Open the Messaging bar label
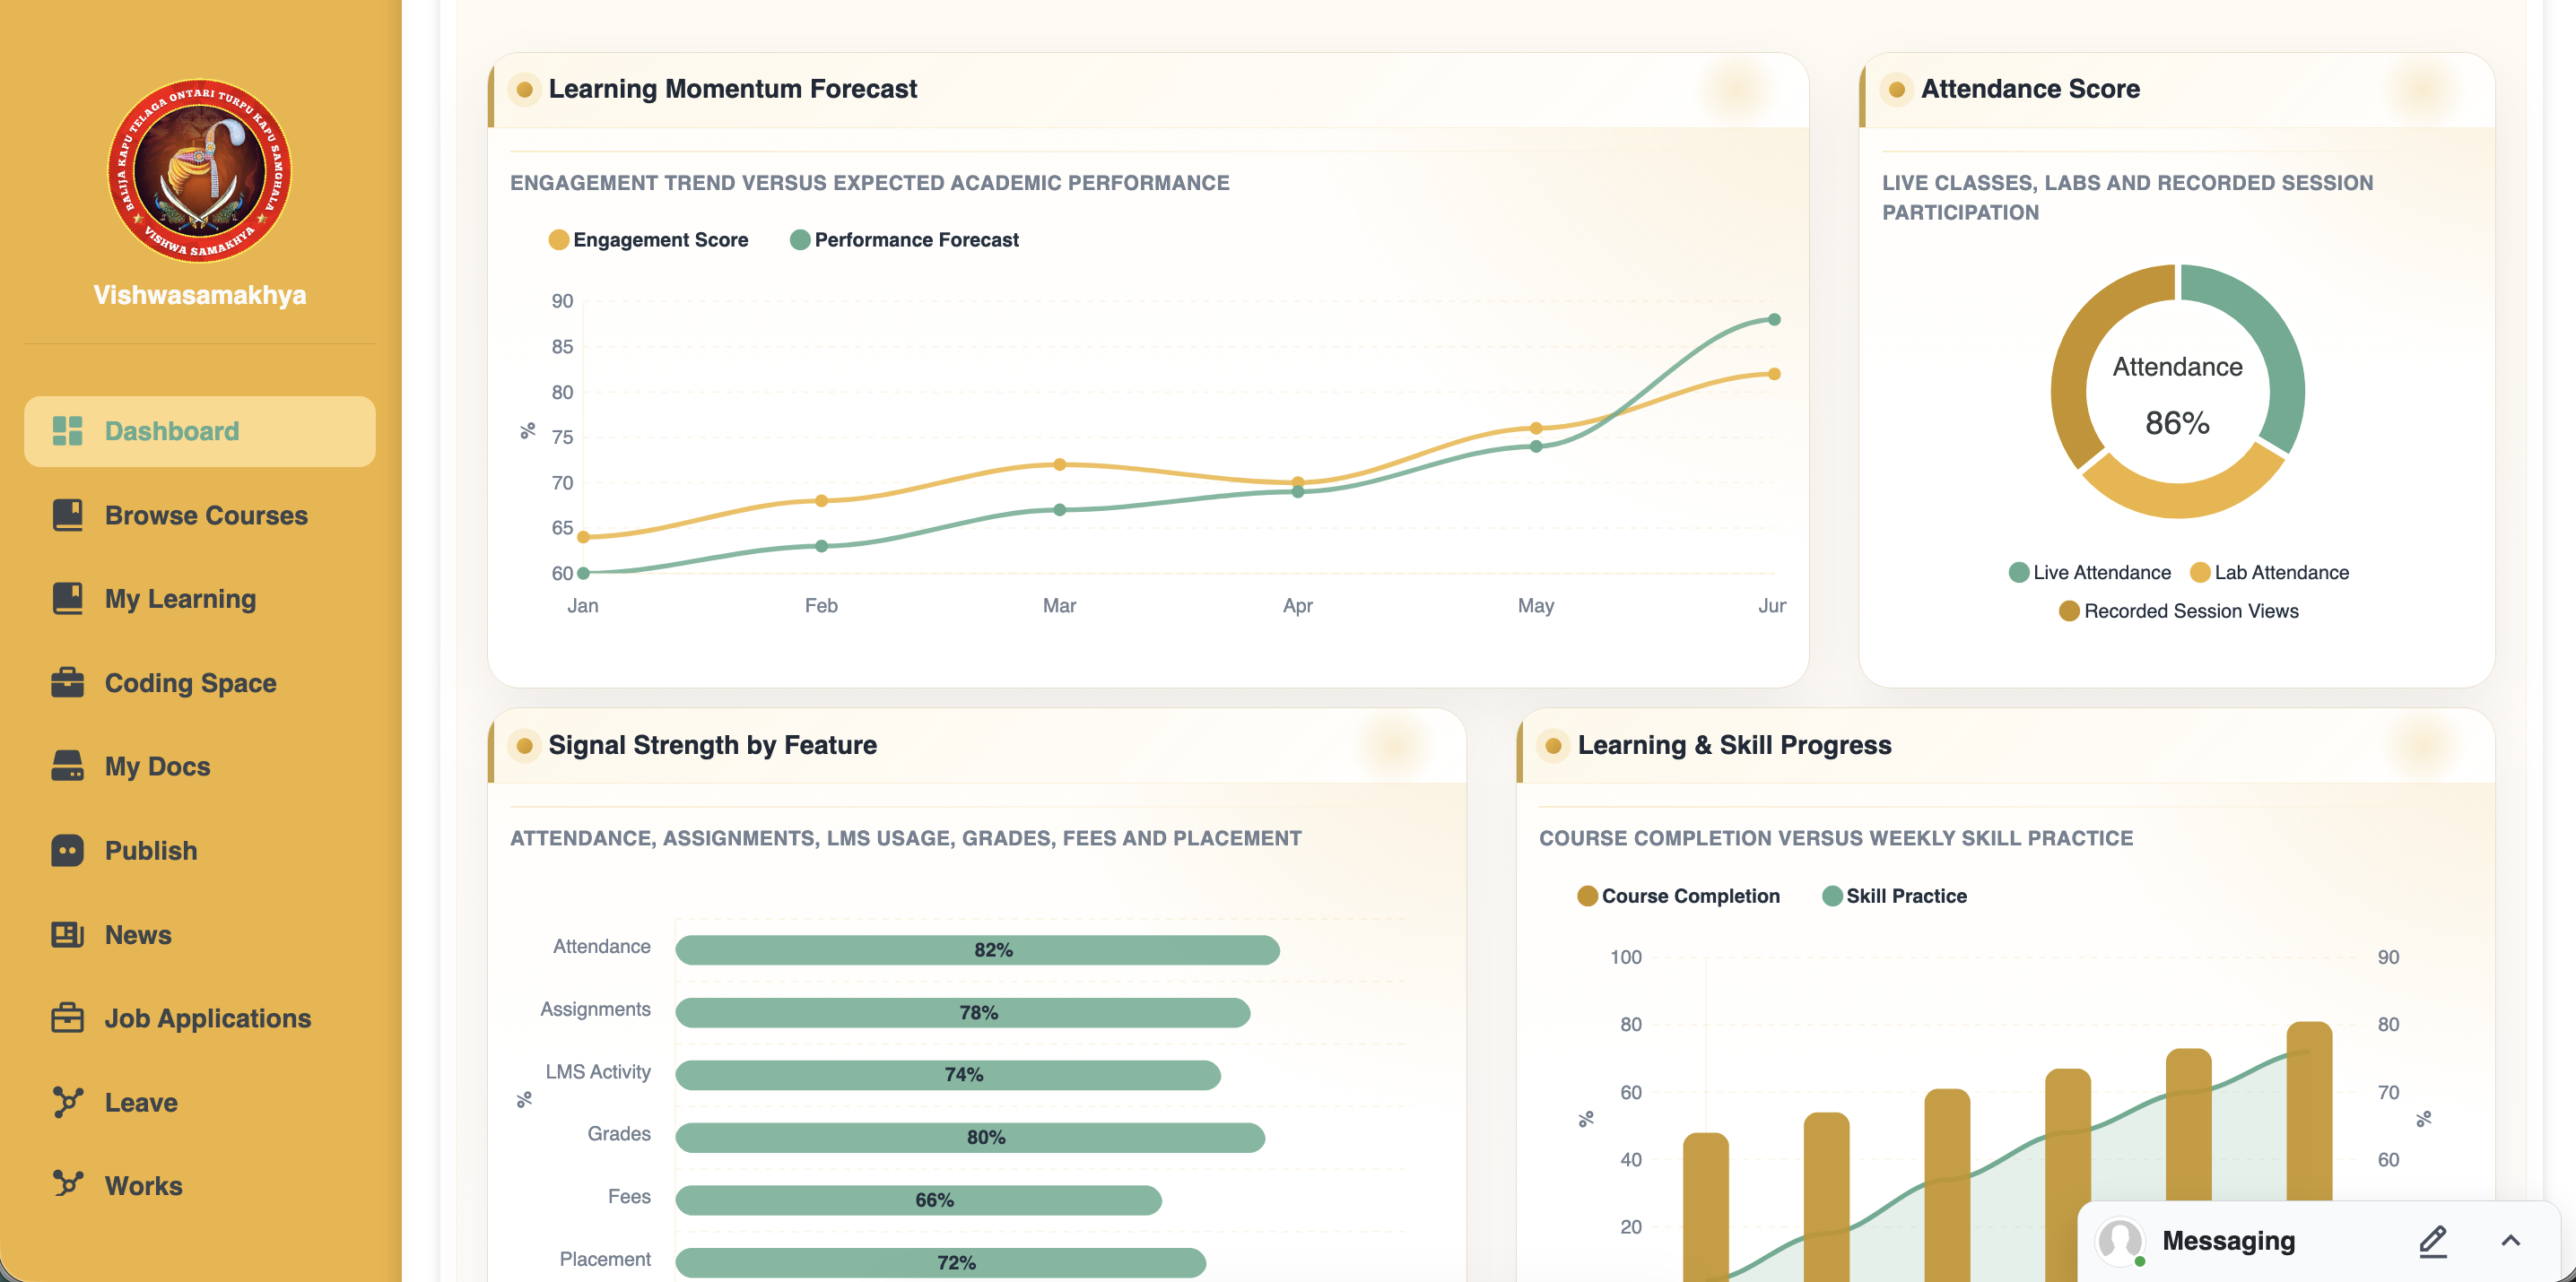The image size is (2576, 1282). pos(2228,1241)
